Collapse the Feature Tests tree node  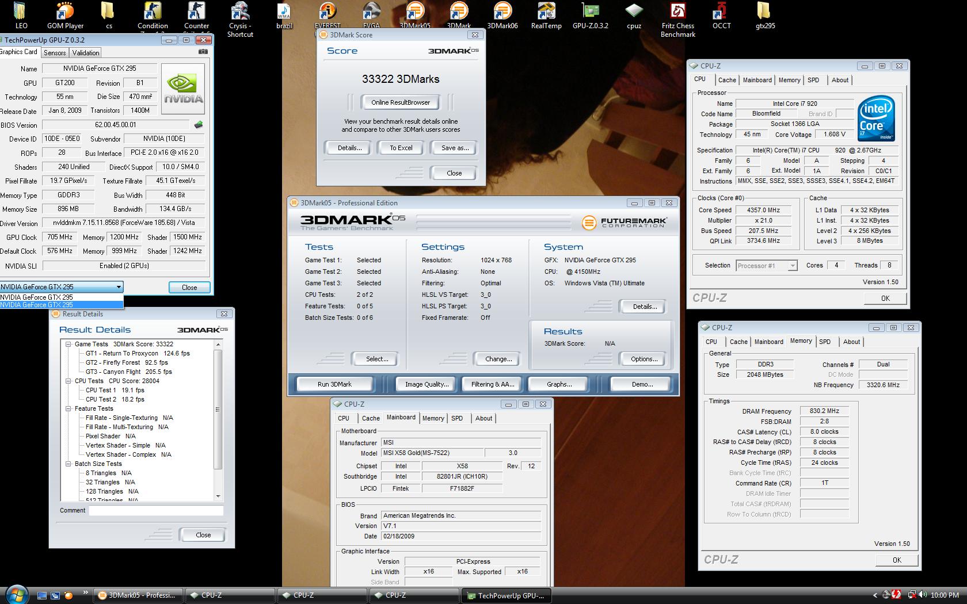pyautogui.click(x=68, y=408)
